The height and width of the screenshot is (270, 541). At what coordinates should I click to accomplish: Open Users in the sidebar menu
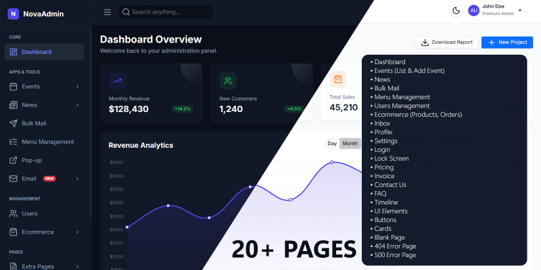pyautogui.click(x=29, y=213)
